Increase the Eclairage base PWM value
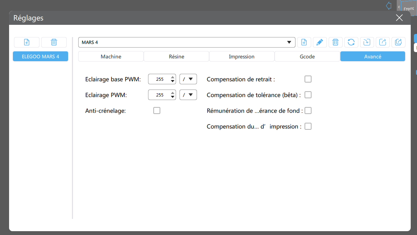Screen dimensions: 417x235 point(173,77)
